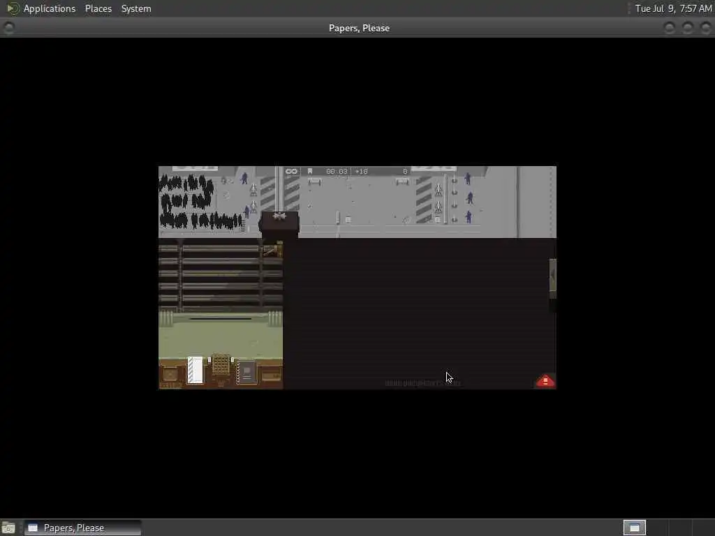Click the endless mode infinity icon in the top bar
This screenshot has width=715, height=536.
(291, 172)
